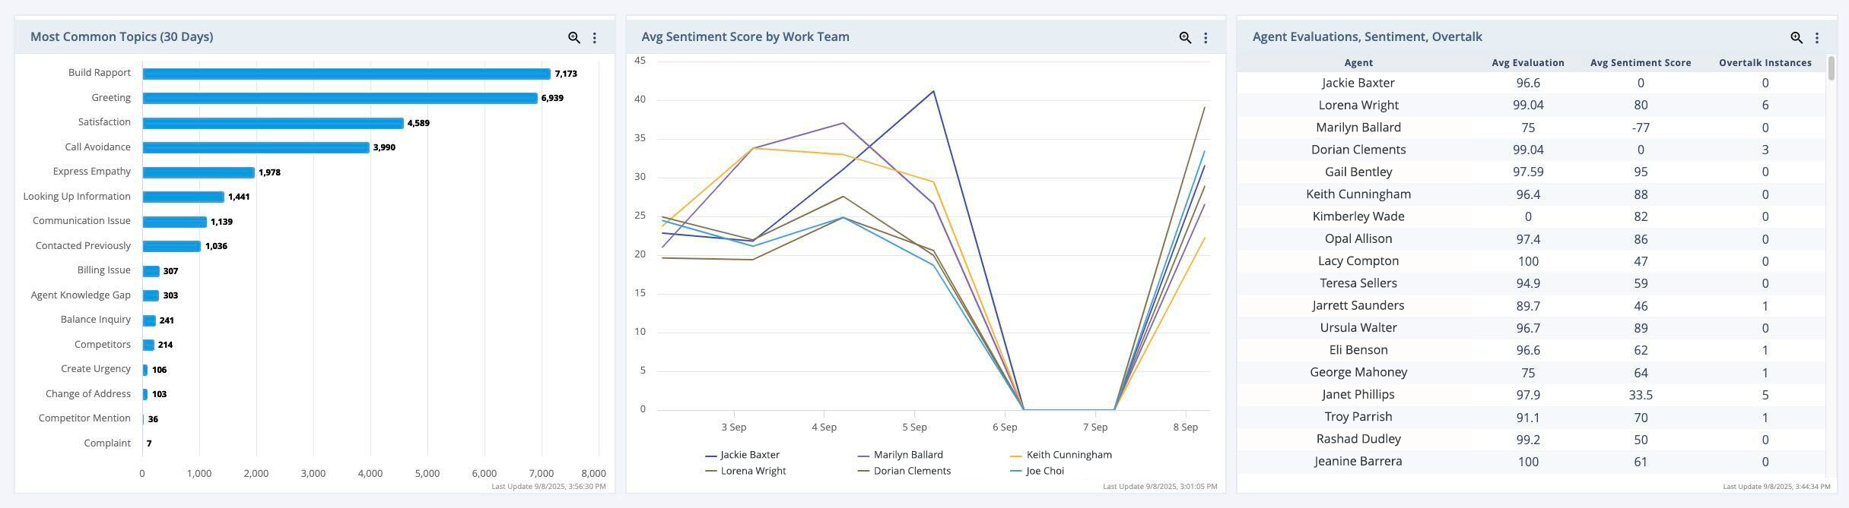1849x508 pixels.
Task: Sort by Avg Sentiment Score header
Action: point(1640,63)
